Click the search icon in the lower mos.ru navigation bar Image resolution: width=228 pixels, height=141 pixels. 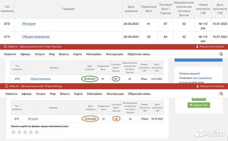coord(221,94)
